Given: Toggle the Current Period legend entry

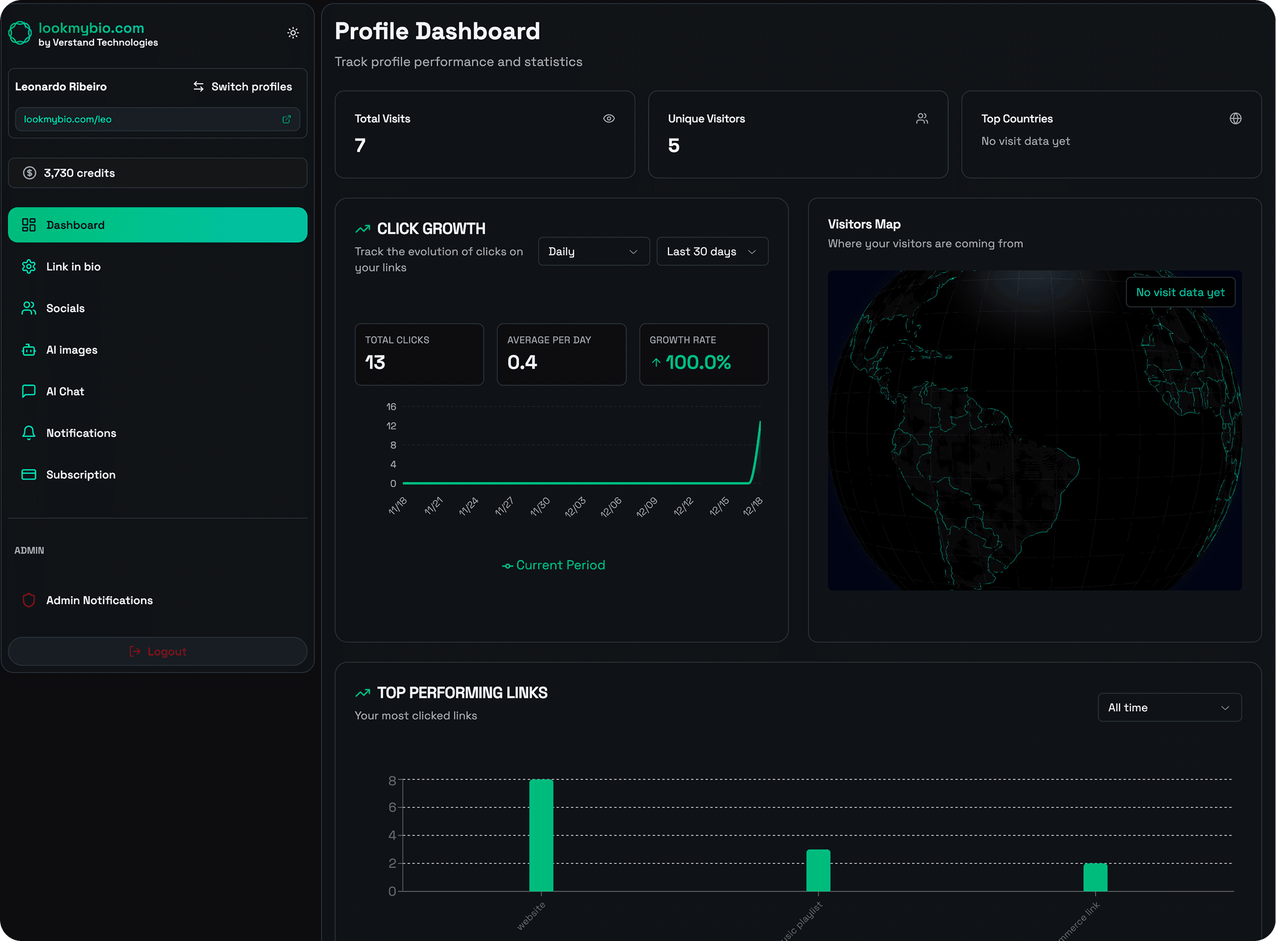Looking at the screenshot, I should pyautogui.click(x=553, y=565).
